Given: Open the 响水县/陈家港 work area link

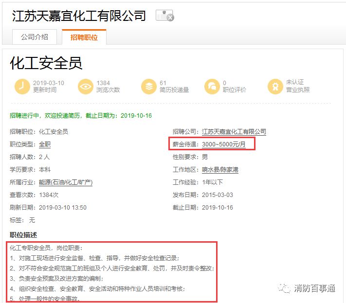Looking at the screenshot, I should coord(220,170).
